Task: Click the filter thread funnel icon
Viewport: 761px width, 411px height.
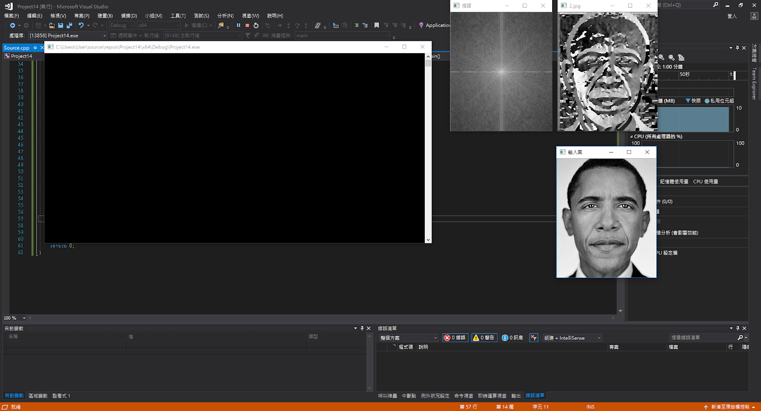Action: point(248,36)
